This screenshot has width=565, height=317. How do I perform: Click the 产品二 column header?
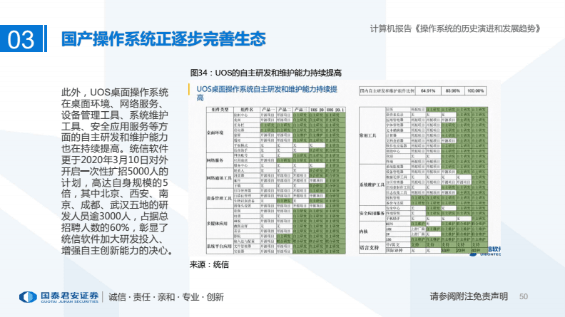tap(284, 110)
